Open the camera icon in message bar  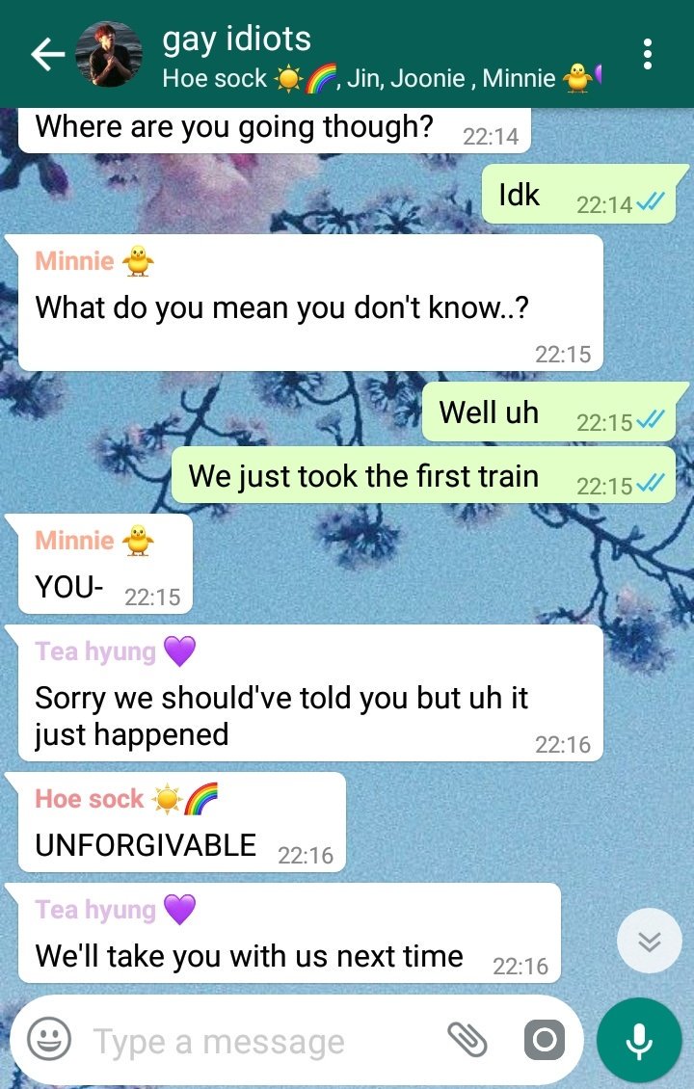click(544, 1040)
